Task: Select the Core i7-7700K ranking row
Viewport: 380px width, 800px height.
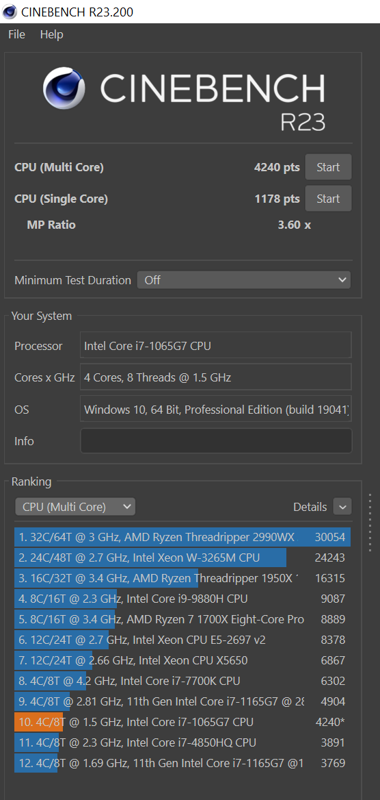Action: click(182, 681)
